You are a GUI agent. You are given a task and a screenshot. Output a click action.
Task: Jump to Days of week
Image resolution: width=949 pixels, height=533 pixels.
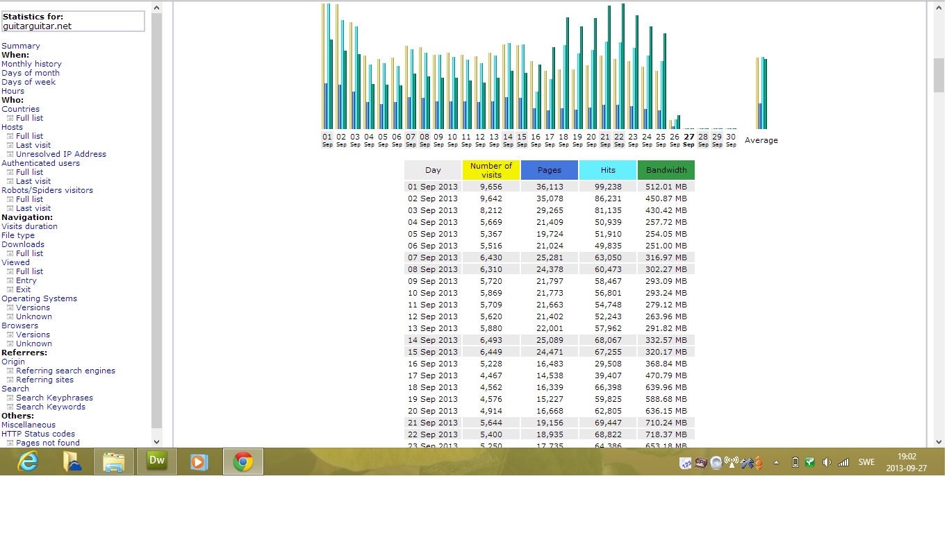[x=28, y=82]
